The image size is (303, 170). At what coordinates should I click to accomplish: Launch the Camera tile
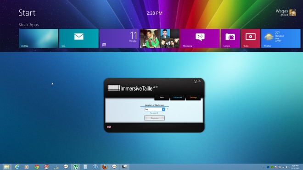(230, 38)
